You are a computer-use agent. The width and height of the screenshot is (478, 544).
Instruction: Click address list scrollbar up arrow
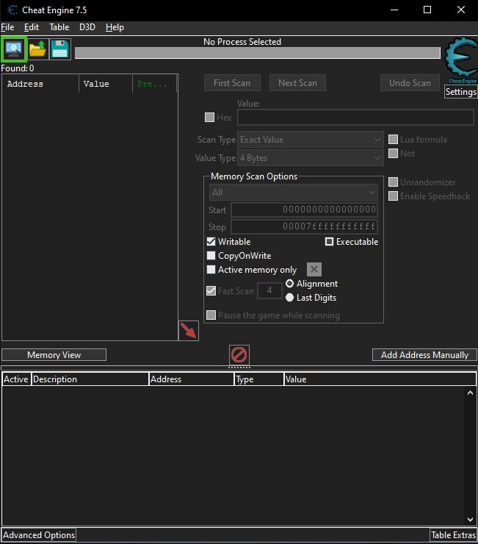470,393
